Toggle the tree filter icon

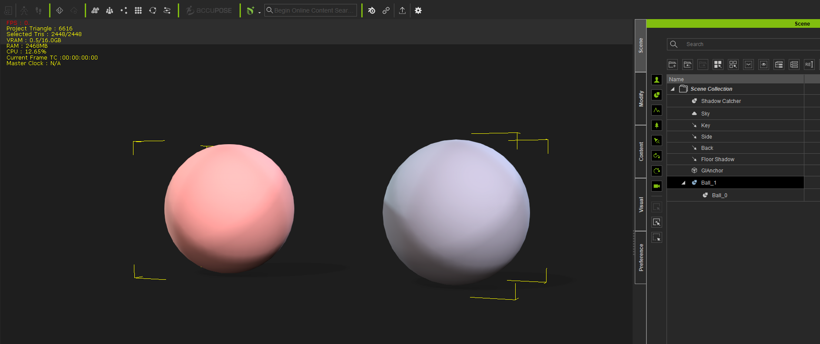click(x=657, y=126)
